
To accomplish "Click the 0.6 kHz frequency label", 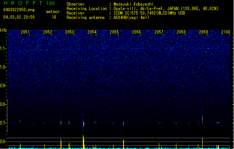I will pyautogui.click(x=3, y=142).
